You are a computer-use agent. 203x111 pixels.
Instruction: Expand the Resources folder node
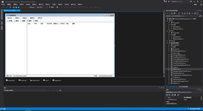(169, 49)
